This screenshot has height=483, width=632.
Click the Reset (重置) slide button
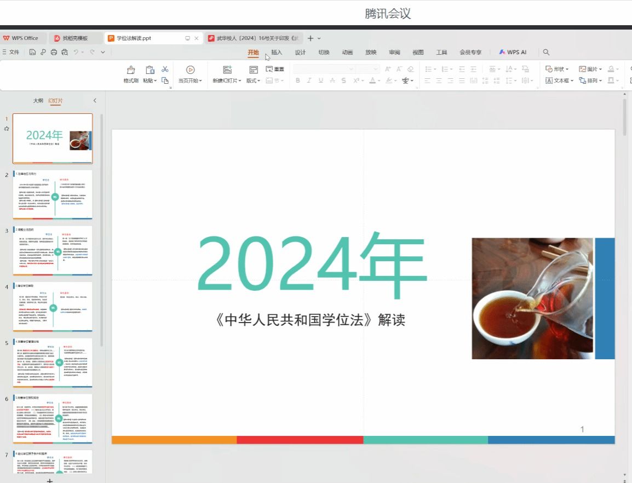275,69
